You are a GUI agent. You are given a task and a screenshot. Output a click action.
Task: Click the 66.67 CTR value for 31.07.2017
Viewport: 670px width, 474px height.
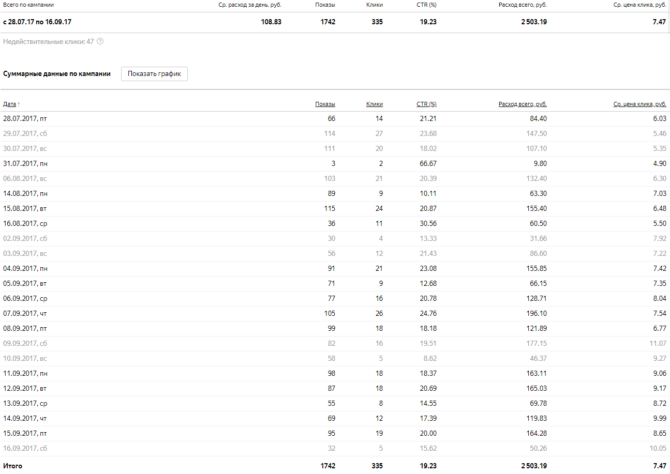[x=428, y=163]
